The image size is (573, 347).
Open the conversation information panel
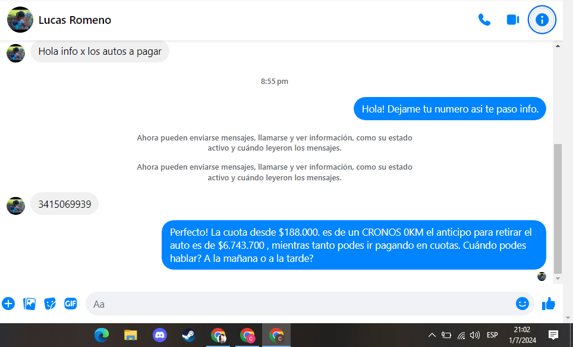541,20
